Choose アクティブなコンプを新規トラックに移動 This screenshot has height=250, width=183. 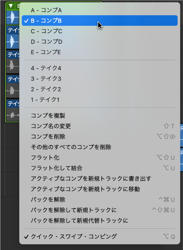(x=99, y=189)
